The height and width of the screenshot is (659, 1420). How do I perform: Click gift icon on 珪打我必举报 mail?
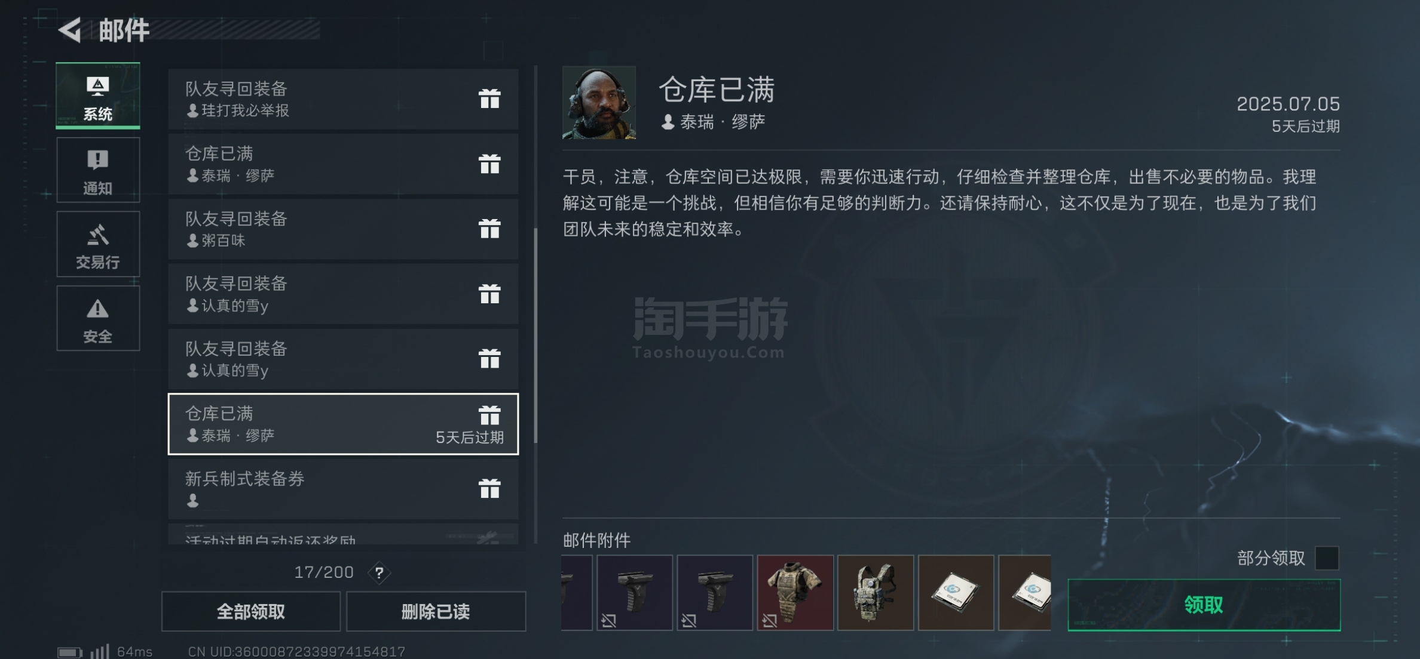tap(489, 99)
